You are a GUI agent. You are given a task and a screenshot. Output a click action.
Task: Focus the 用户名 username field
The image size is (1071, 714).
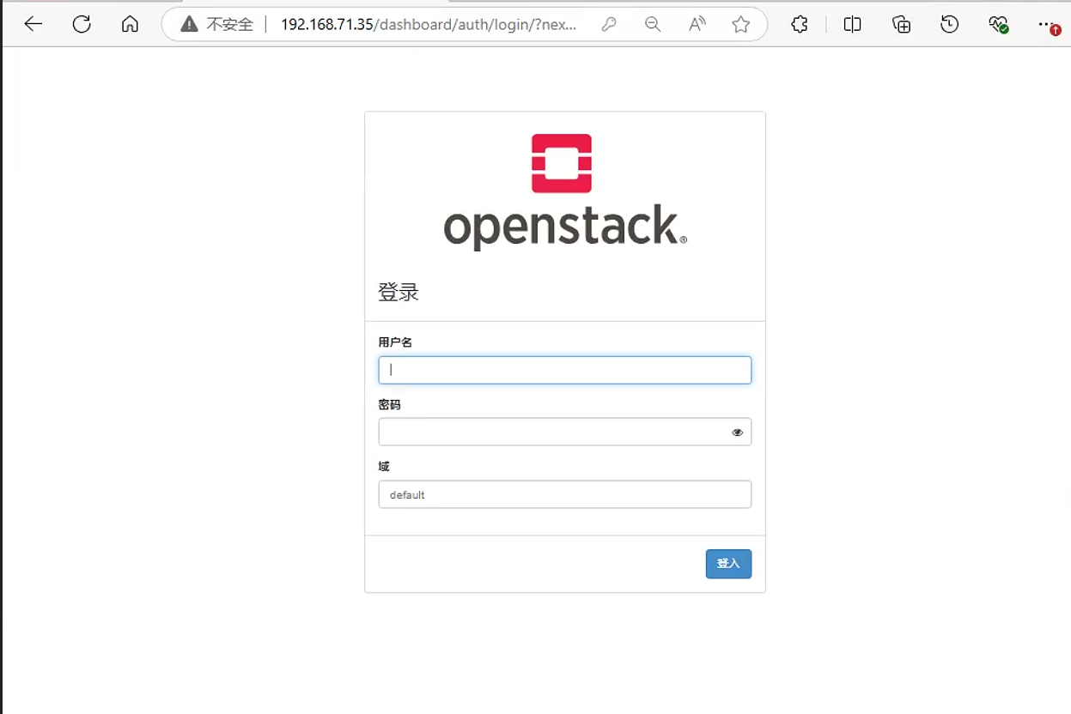point(565,370)
